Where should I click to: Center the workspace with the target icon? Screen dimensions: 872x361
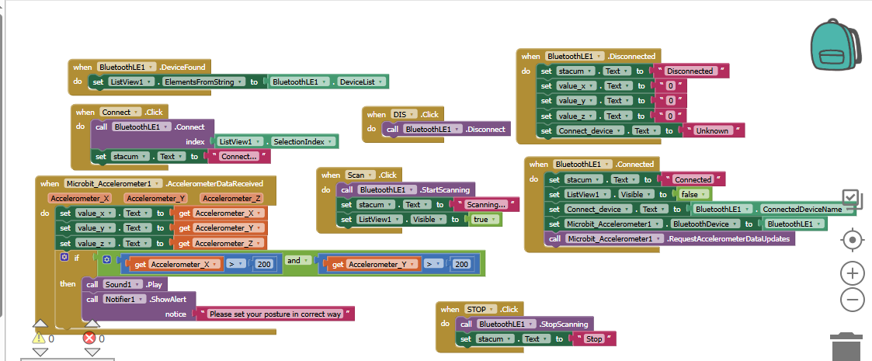[x=853, y=240]
